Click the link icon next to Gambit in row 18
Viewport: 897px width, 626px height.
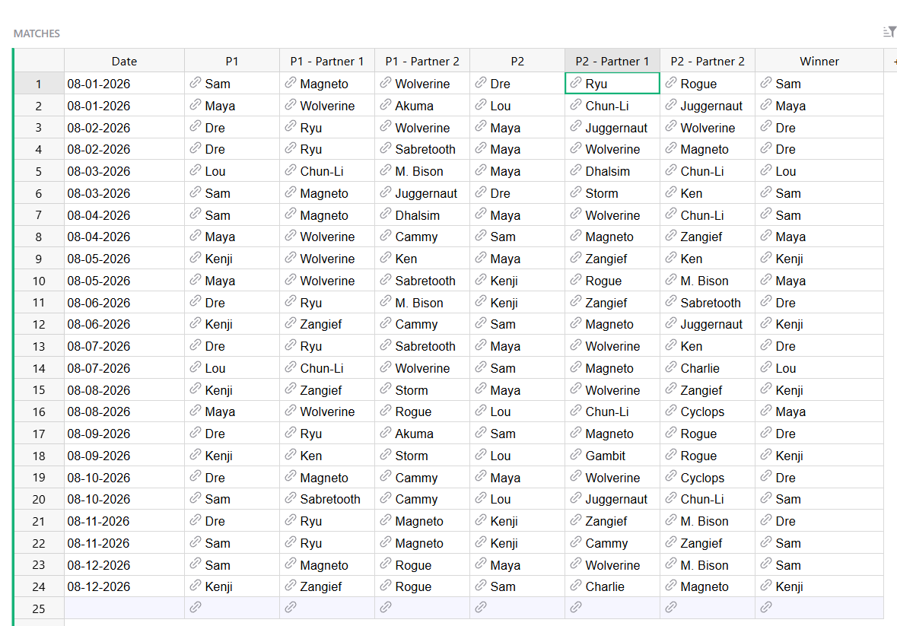tap(575, 455)
